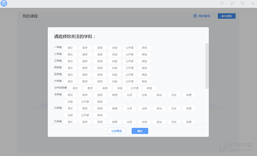Click the refresh icon in title bar

click(x=222, y=3)
